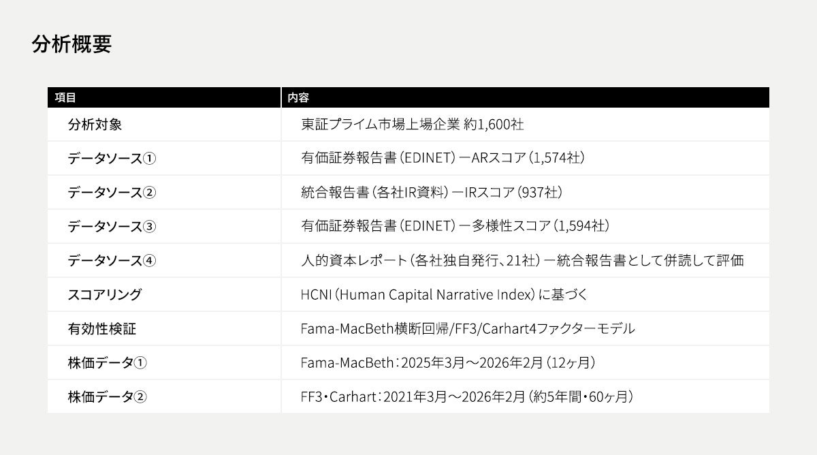
Task: Select the 有効性検証 row label
Action: [x=102, y=329]
